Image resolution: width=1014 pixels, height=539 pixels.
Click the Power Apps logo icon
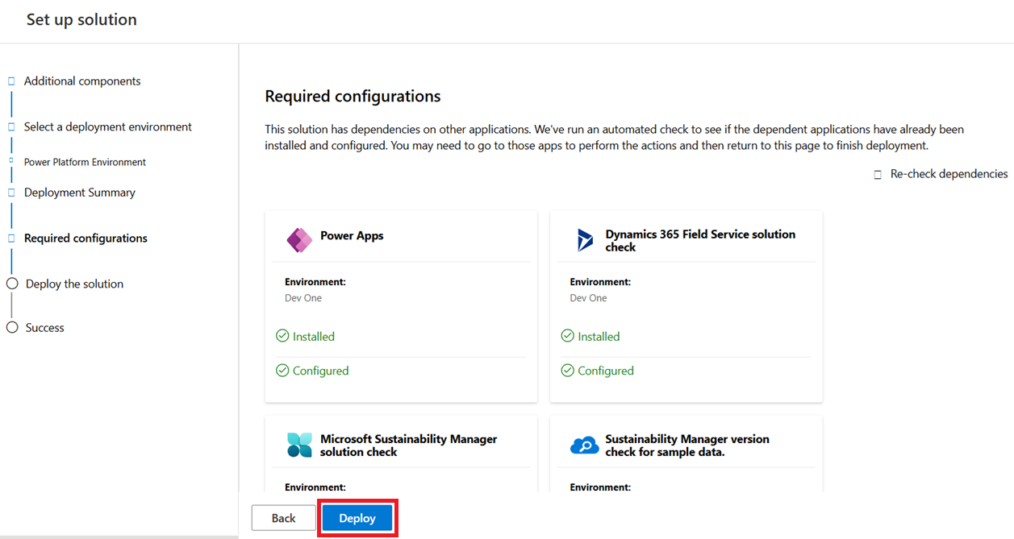point(299,240)
